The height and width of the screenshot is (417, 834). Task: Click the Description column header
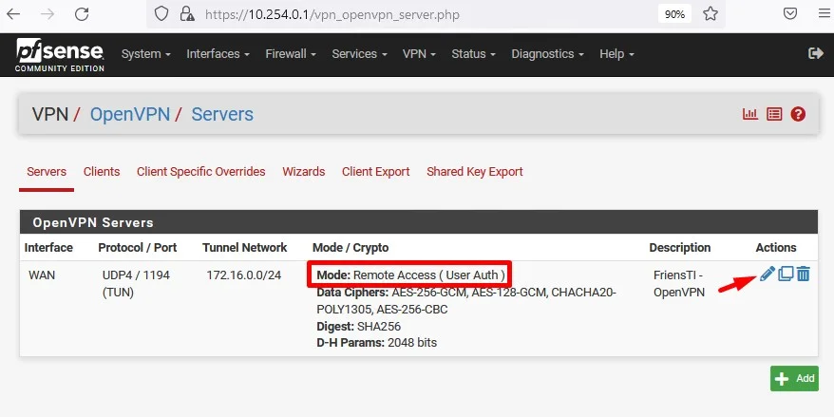680,247
